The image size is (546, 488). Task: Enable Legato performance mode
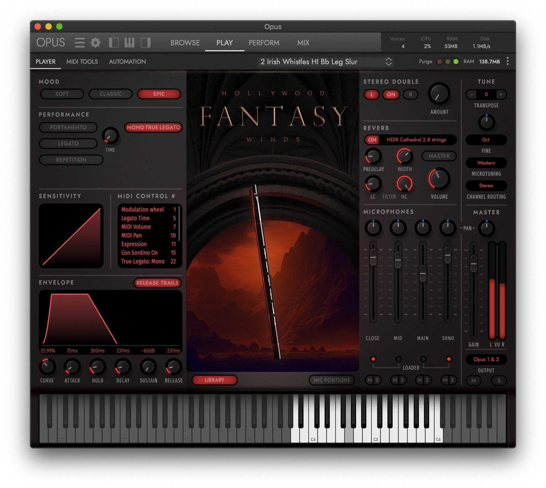click(68, 144)
